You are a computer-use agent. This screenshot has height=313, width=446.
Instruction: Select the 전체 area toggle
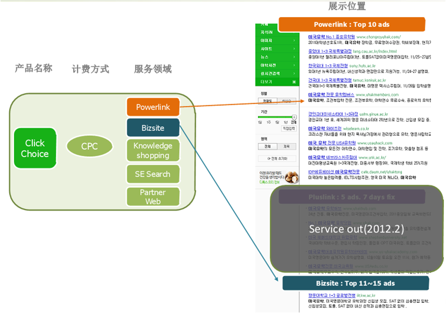[268, 147]
